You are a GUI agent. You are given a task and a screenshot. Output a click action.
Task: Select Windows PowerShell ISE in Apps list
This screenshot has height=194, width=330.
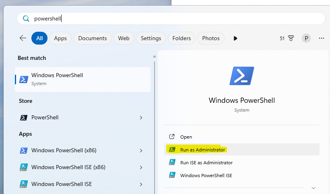[x=82, y=184]
